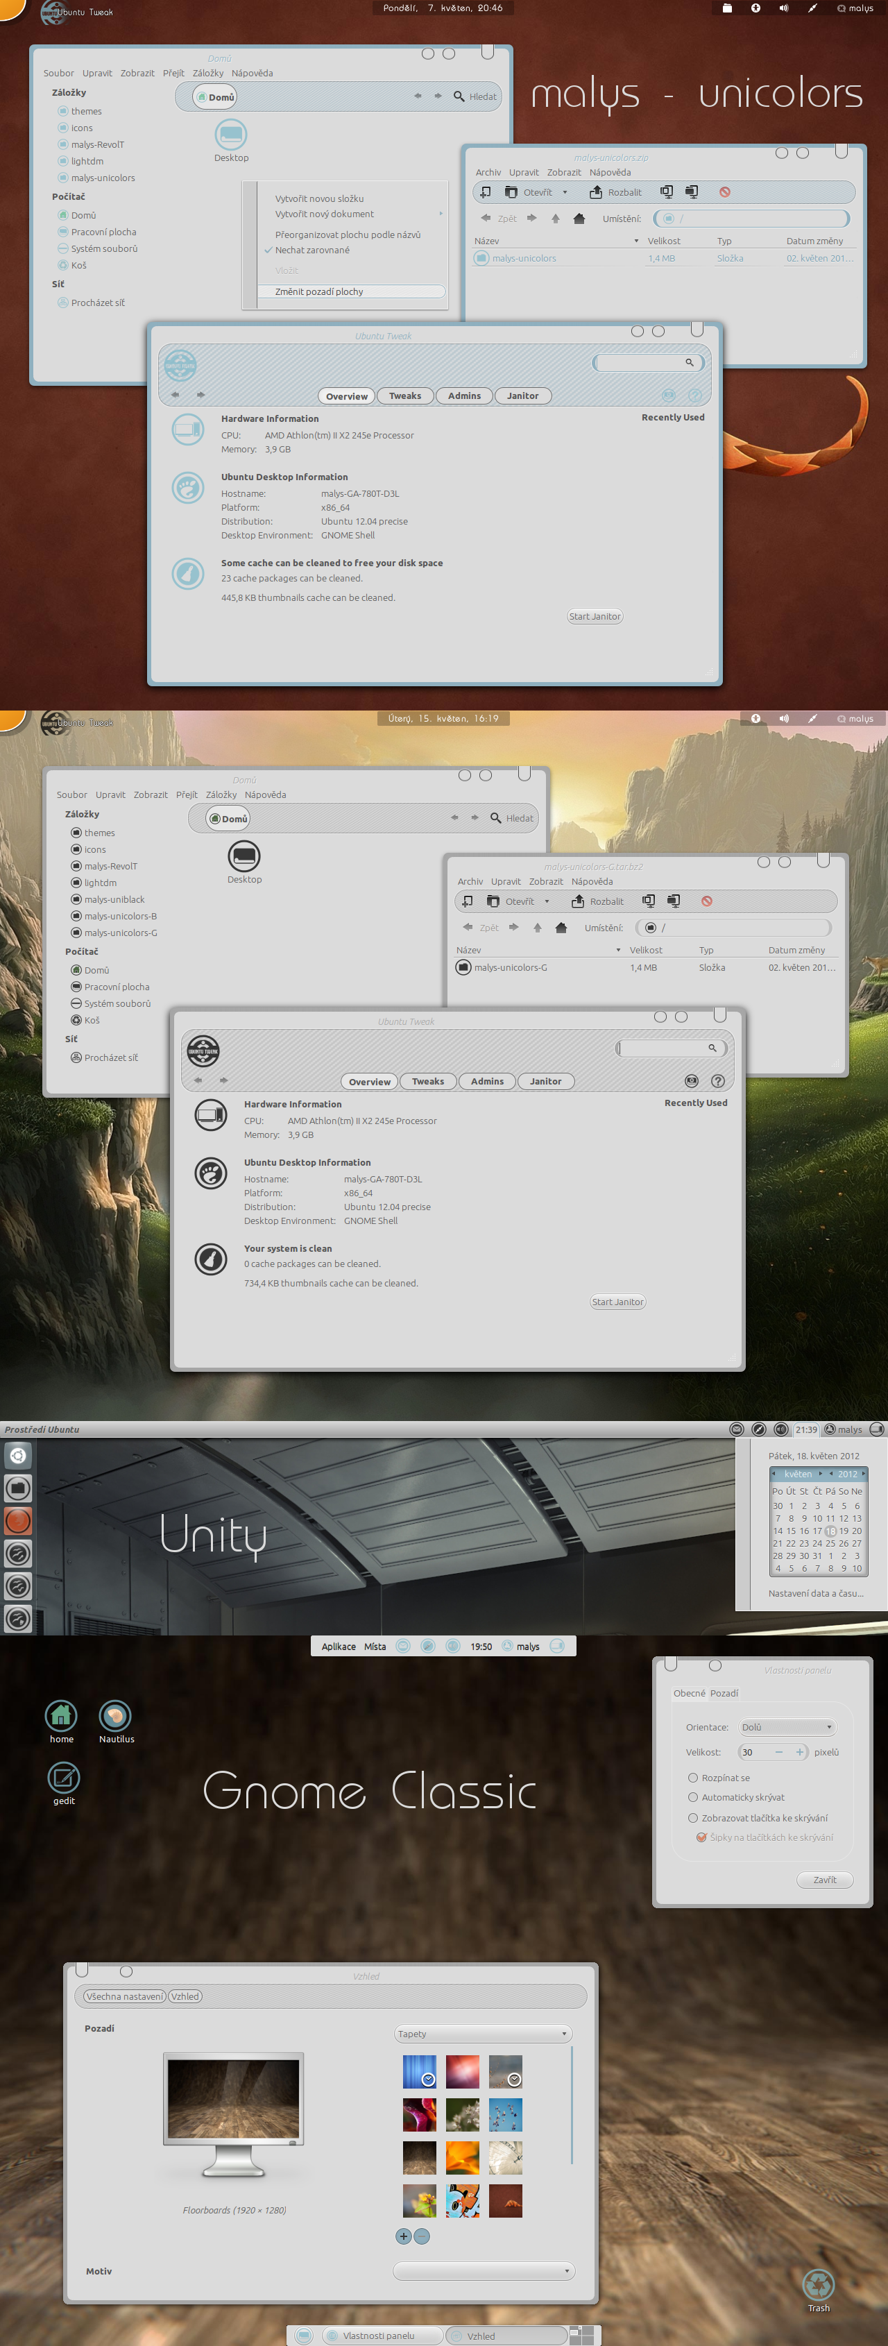Open Tweaks tab in blue-themed Ubuntu Tweak
The width and height of the screenshot is (888, 2346).
coord(405,396)
